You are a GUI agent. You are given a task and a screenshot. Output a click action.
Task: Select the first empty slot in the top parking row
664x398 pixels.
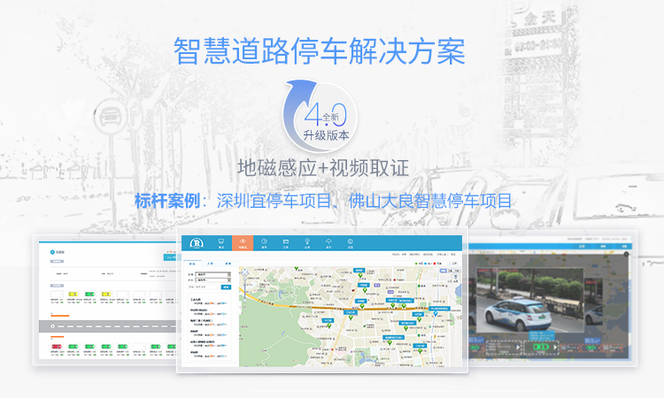coord(57,294)
